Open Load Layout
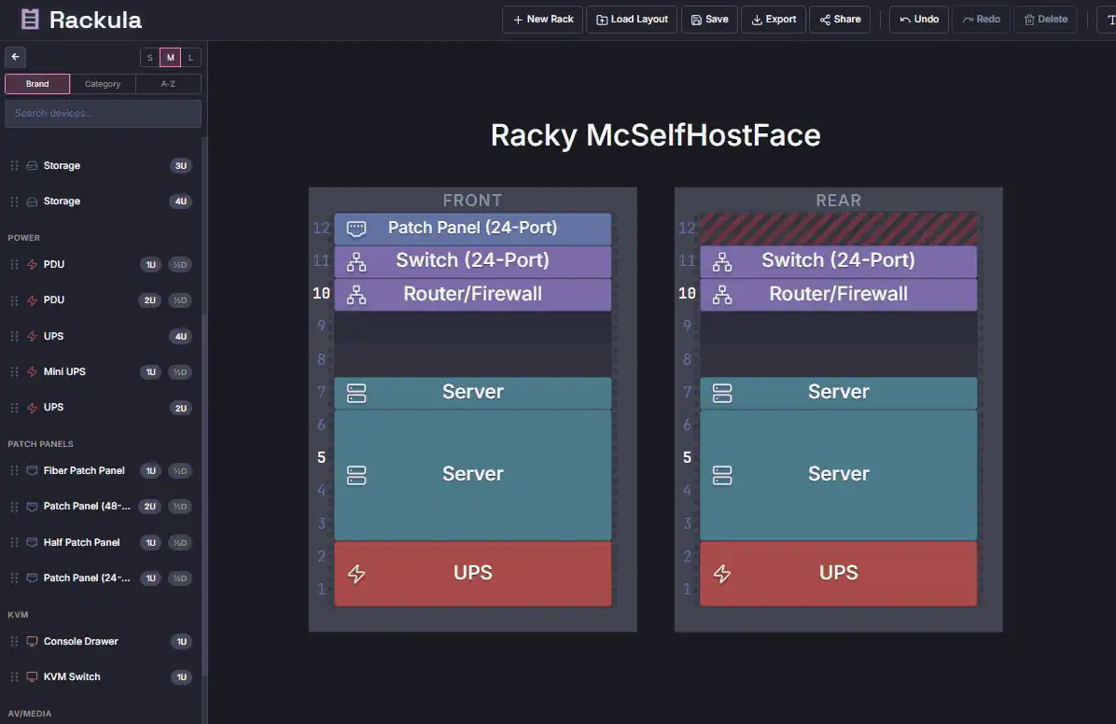Screen dimensions: 1116x724 coord(632,20)
